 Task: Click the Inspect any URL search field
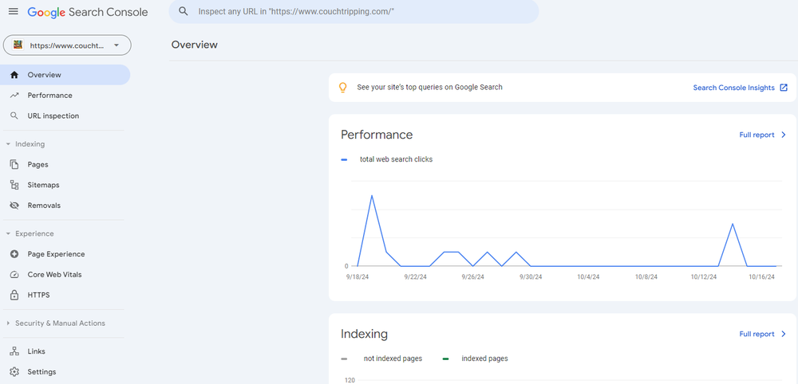click(359, 12)
